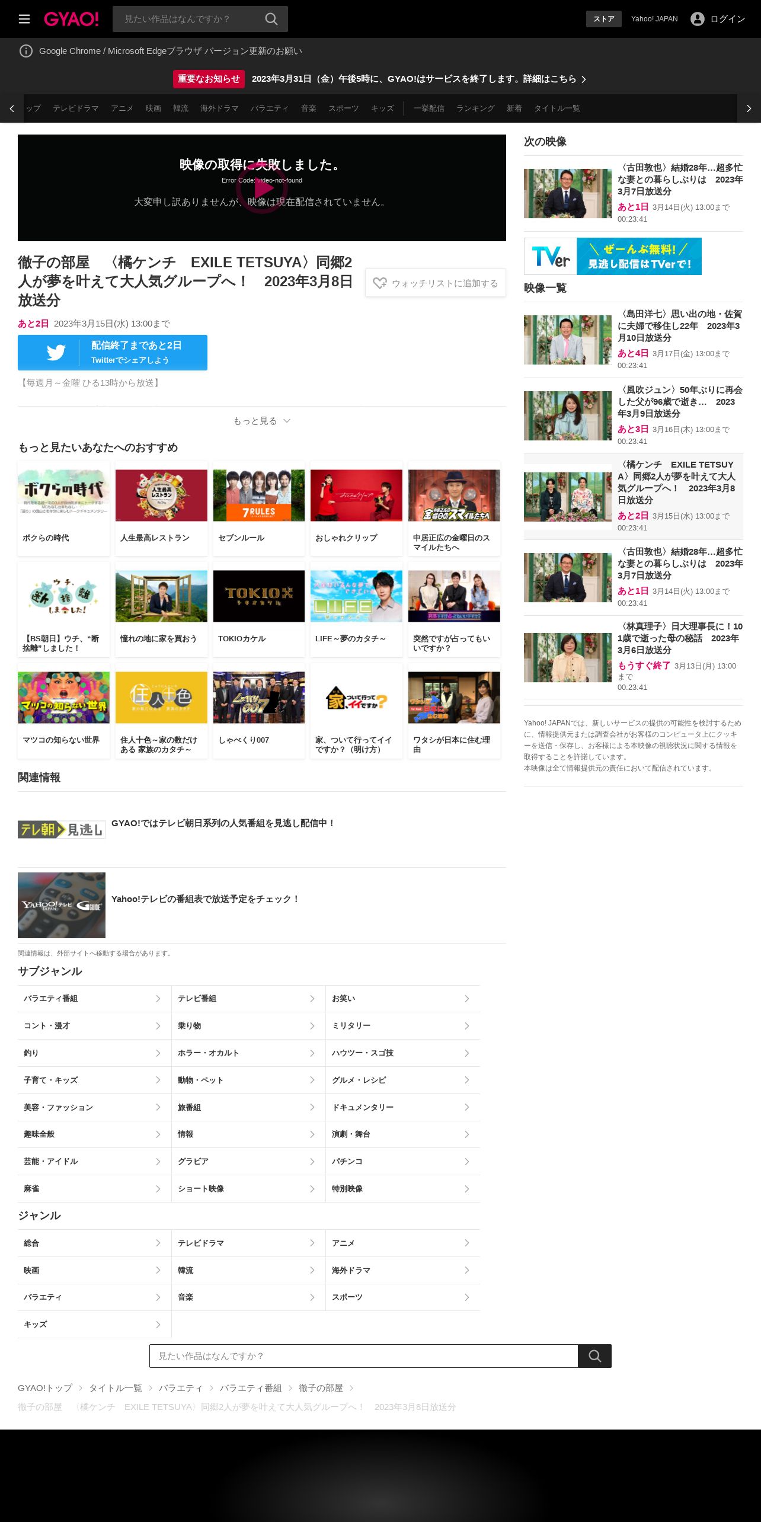Click 重要なお知らせ badge
This screenshot has height=1522, width=761.
[x=209, y=79]
